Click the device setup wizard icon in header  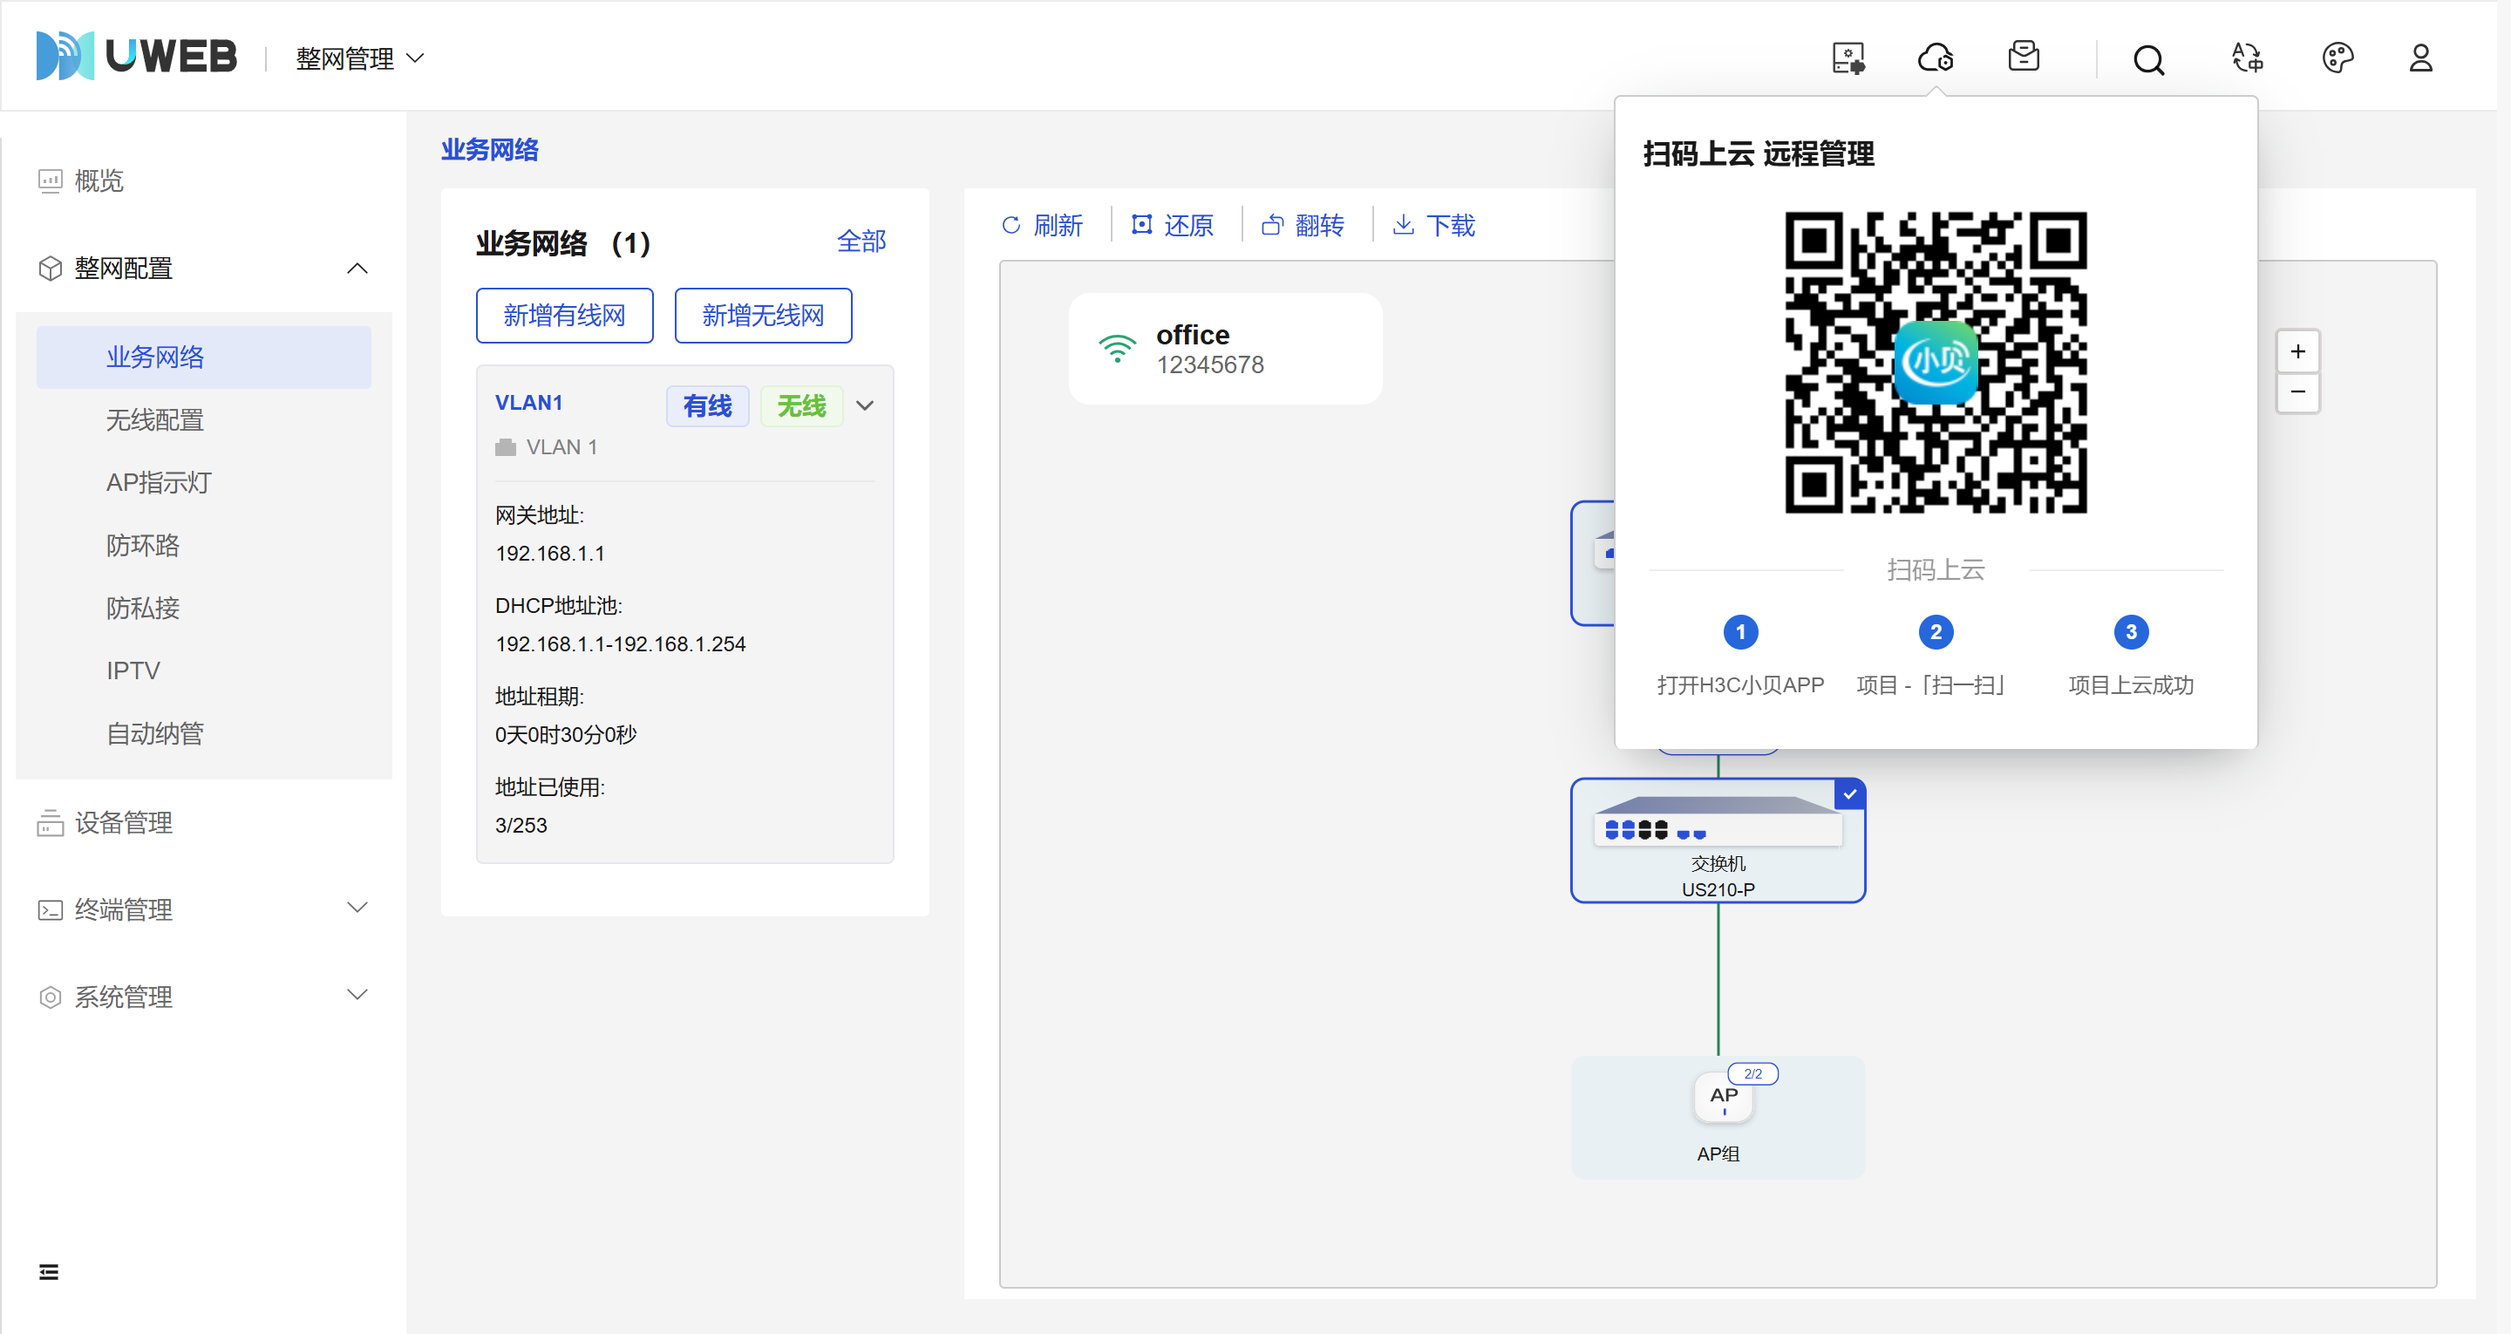click(1848, 58)
